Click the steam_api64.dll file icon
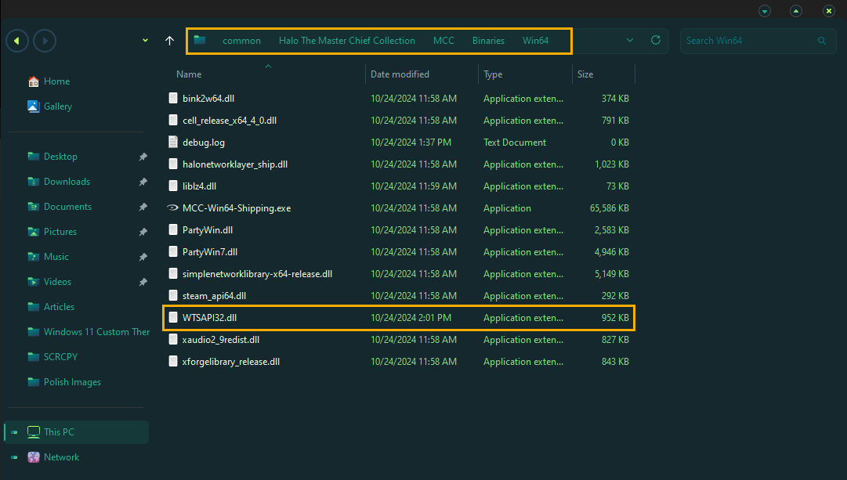Image resolution: width=847 pixels, height=480 pixels. pyautogui.click(x=173, y=295)
